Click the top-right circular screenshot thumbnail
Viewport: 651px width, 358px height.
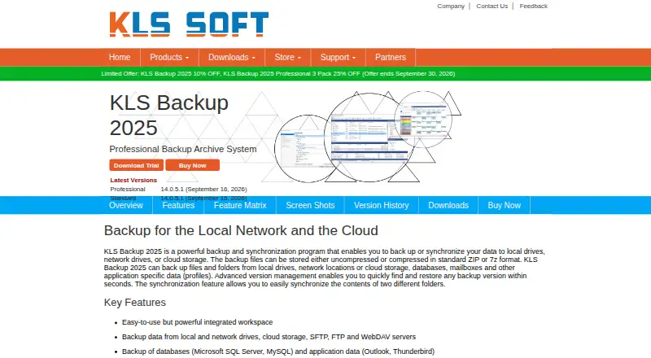point(423,120)
